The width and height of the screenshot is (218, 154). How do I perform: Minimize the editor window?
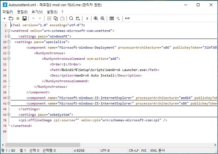tap(186, 5)
